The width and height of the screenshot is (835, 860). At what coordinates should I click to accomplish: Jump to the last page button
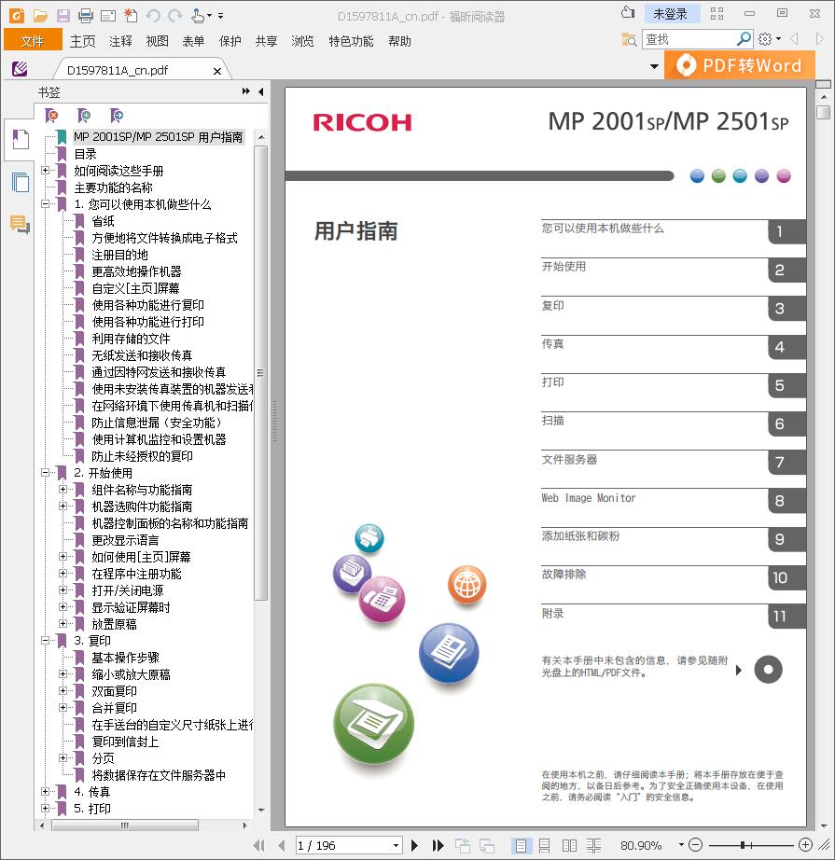[438, 845]
